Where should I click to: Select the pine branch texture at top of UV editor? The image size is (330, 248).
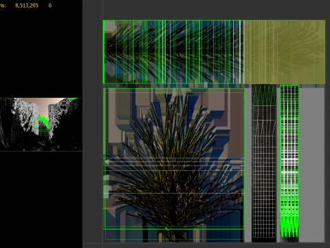173,52
